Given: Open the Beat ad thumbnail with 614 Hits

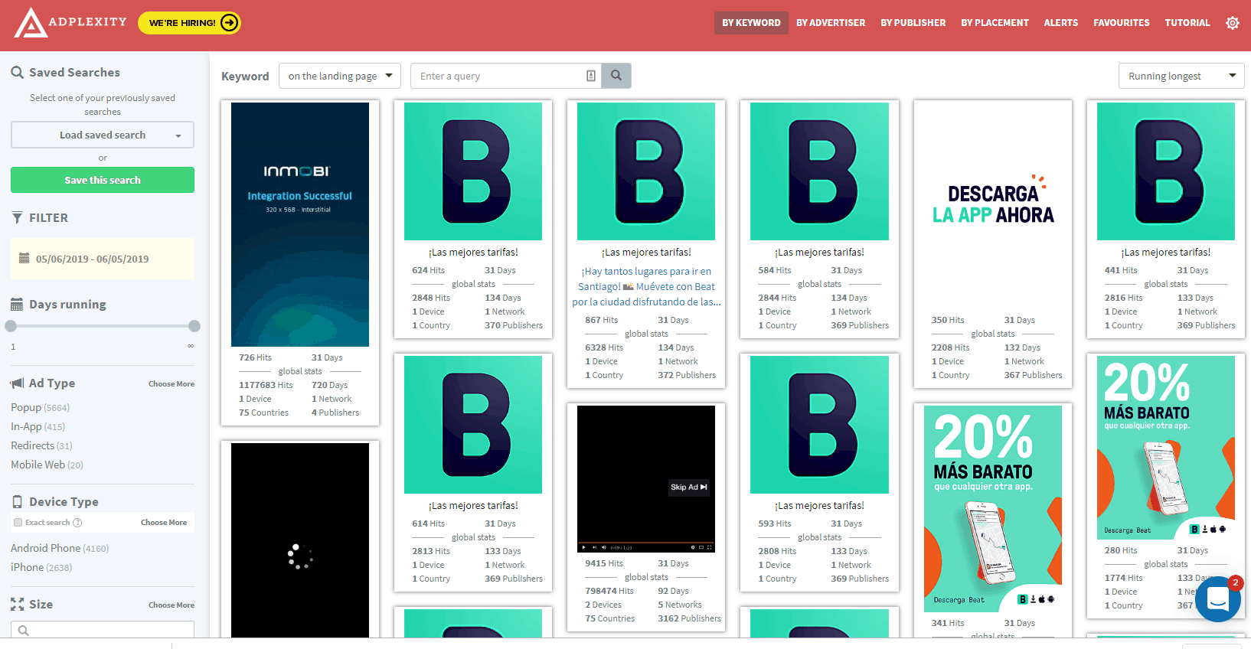Looking at the screenshot, I should (x=473, y=425).
